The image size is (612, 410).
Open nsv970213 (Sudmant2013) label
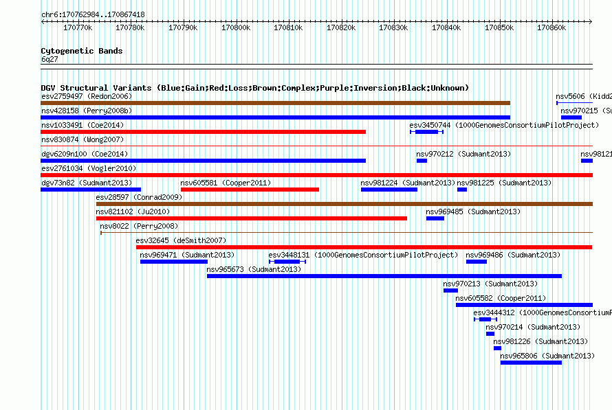coord(490,284)
